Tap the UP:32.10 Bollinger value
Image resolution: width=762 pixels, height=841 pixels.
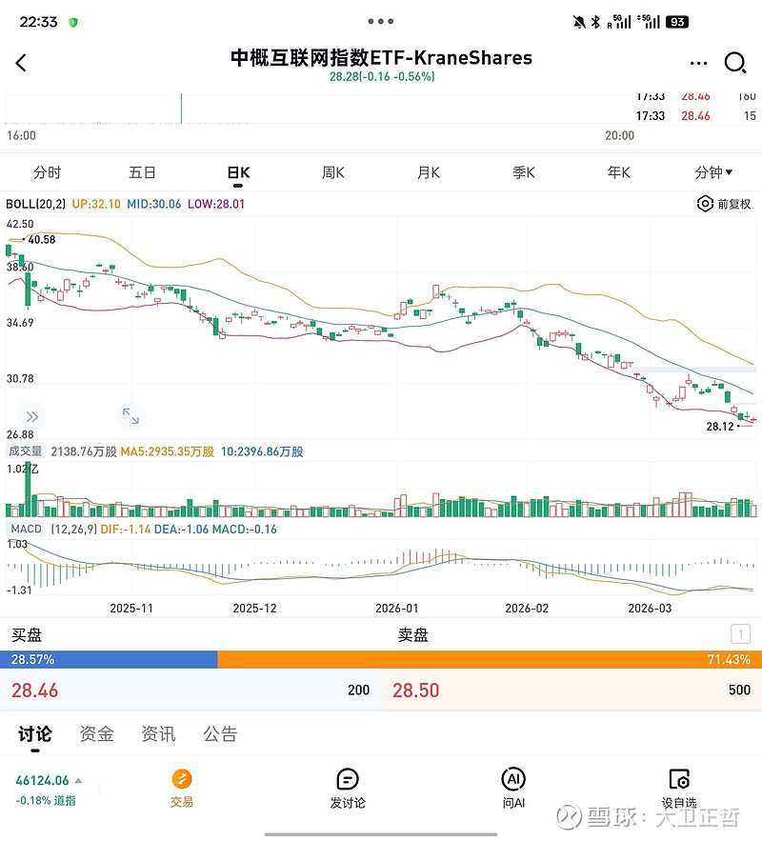point(96,204)
